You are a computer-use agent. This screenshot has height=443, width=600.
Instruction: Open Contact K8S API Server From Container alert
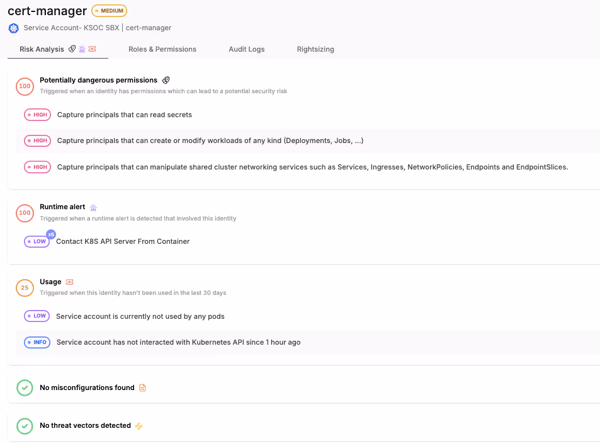[123, 241]
